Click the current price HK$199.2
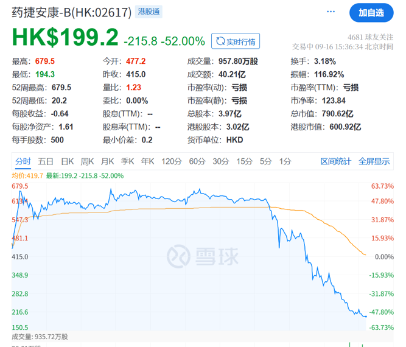 [65, 37]
